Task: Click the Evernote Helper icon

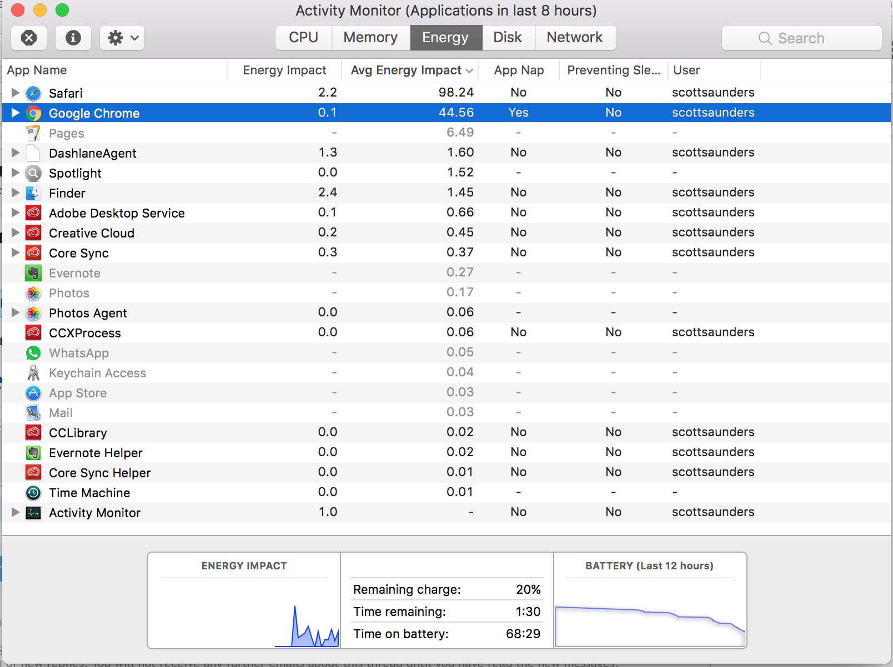Action: click(33, 453)
